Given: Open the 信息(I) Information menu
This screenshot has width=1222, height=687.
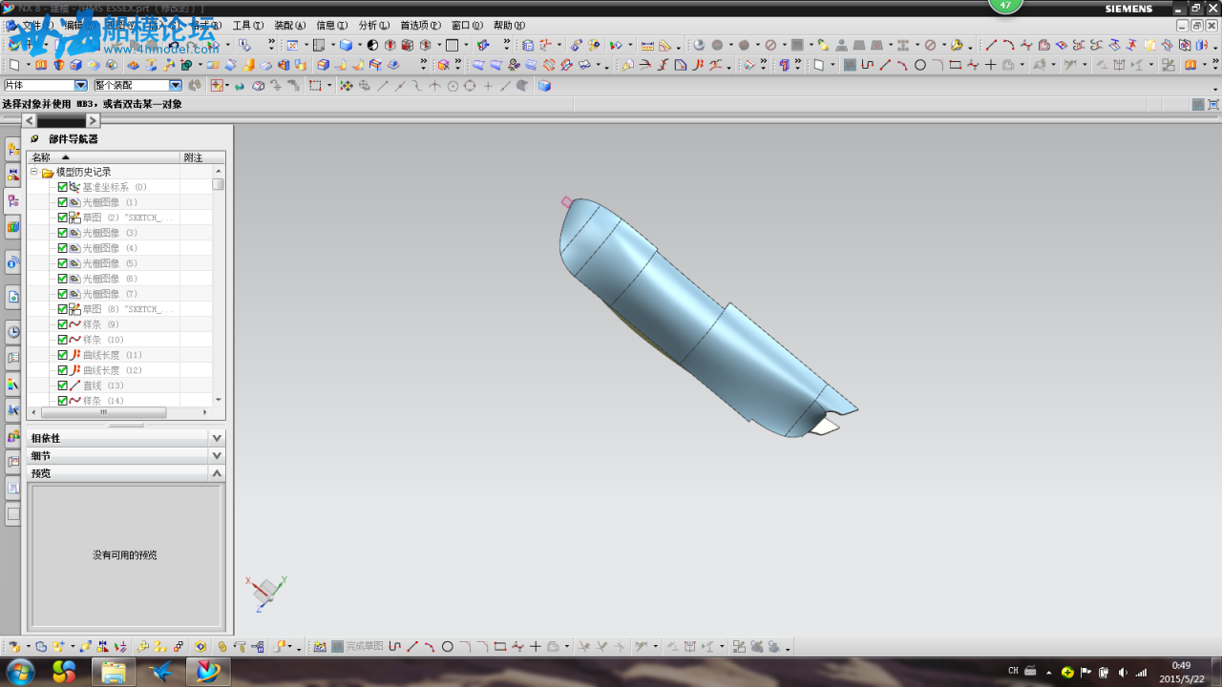Looking at the screenshot, I should point(331,26).
